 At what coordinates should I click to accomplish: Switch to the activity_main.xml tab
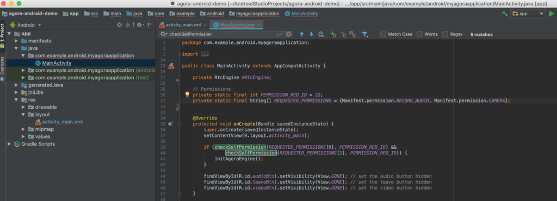(x=183, y=25)
